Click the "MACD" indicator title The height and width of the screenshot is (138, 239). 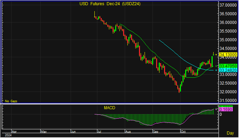point(109,108)
